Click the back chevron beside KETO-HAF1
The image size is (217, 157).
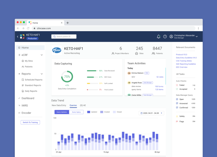[17, 37]
